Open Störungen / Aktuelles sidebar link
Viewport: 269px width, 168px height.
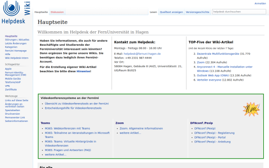pos(17,39)
